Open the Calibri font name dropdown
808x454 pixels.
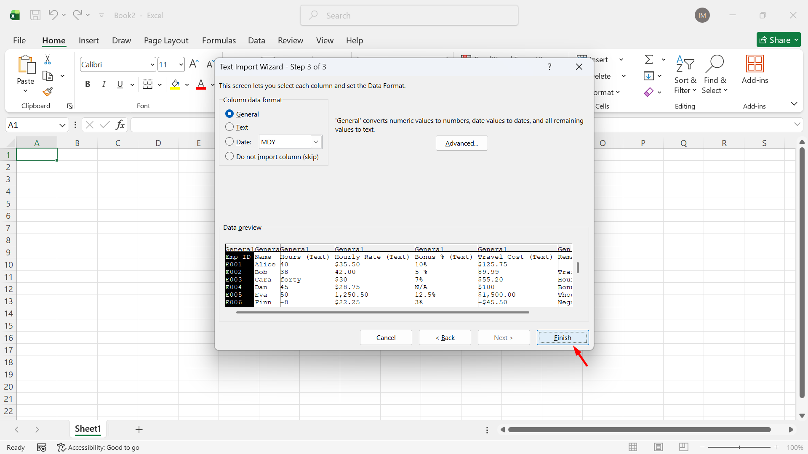pyautogui.click(x=152, y=65)
